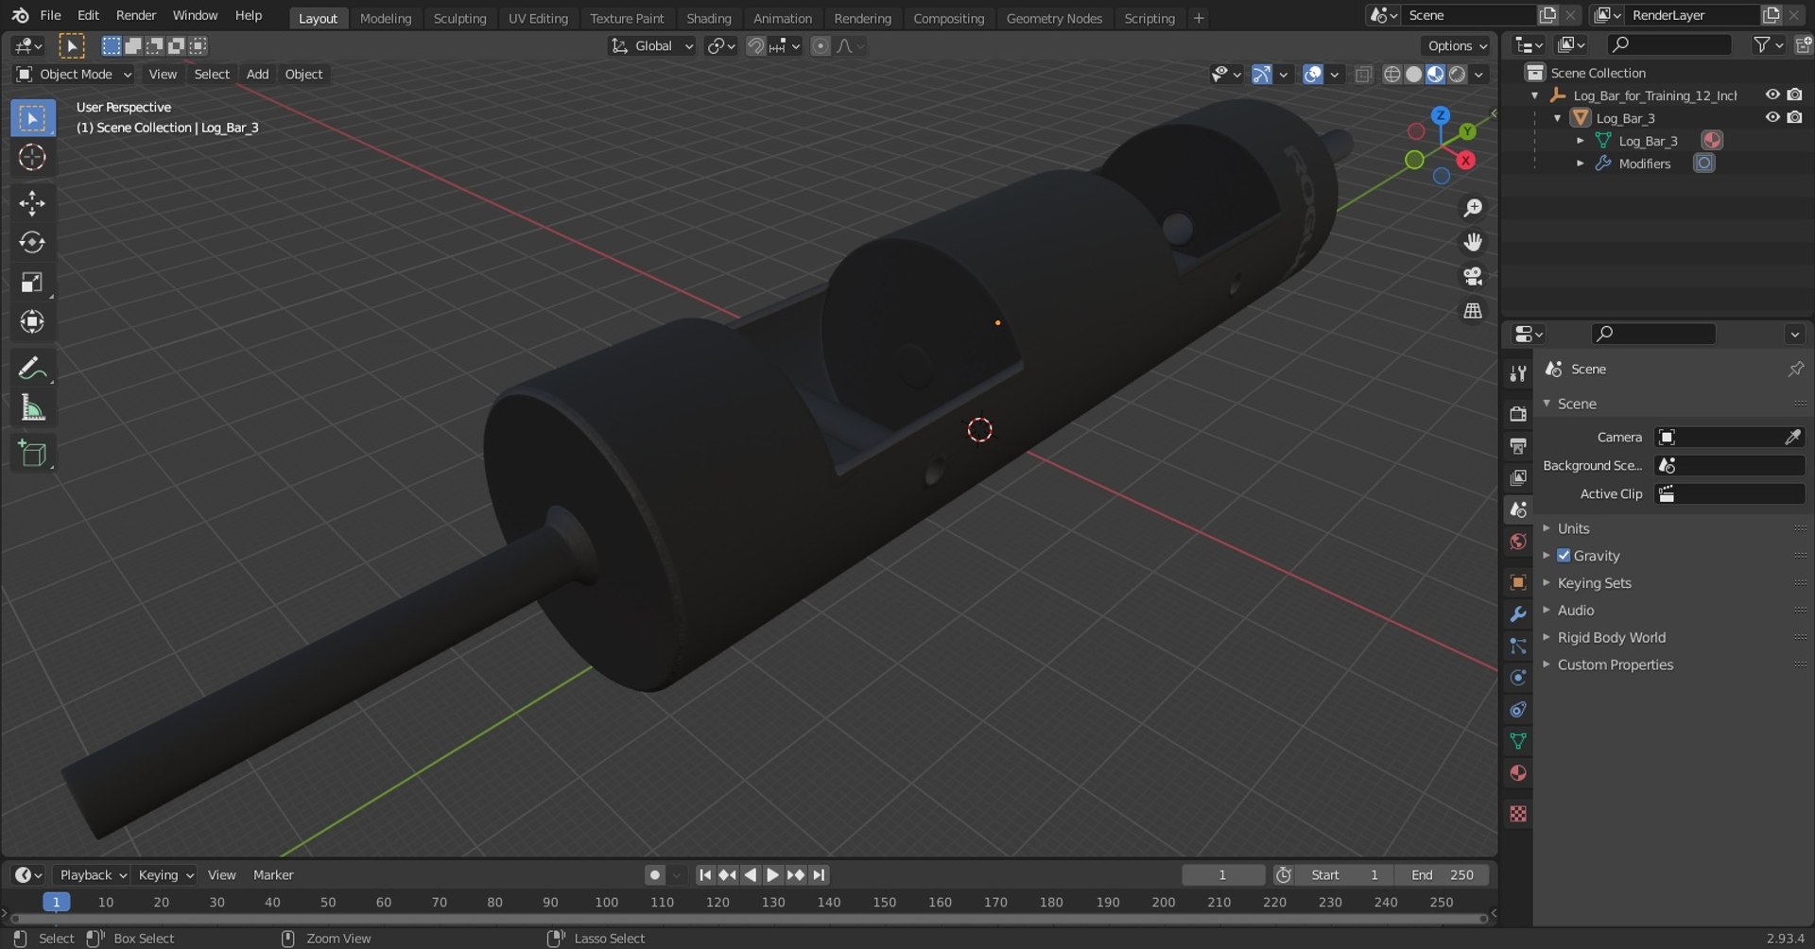Select the Add Cube tool
The width and height of the screenshot is (1815, 949).
[x=32, y=453]
